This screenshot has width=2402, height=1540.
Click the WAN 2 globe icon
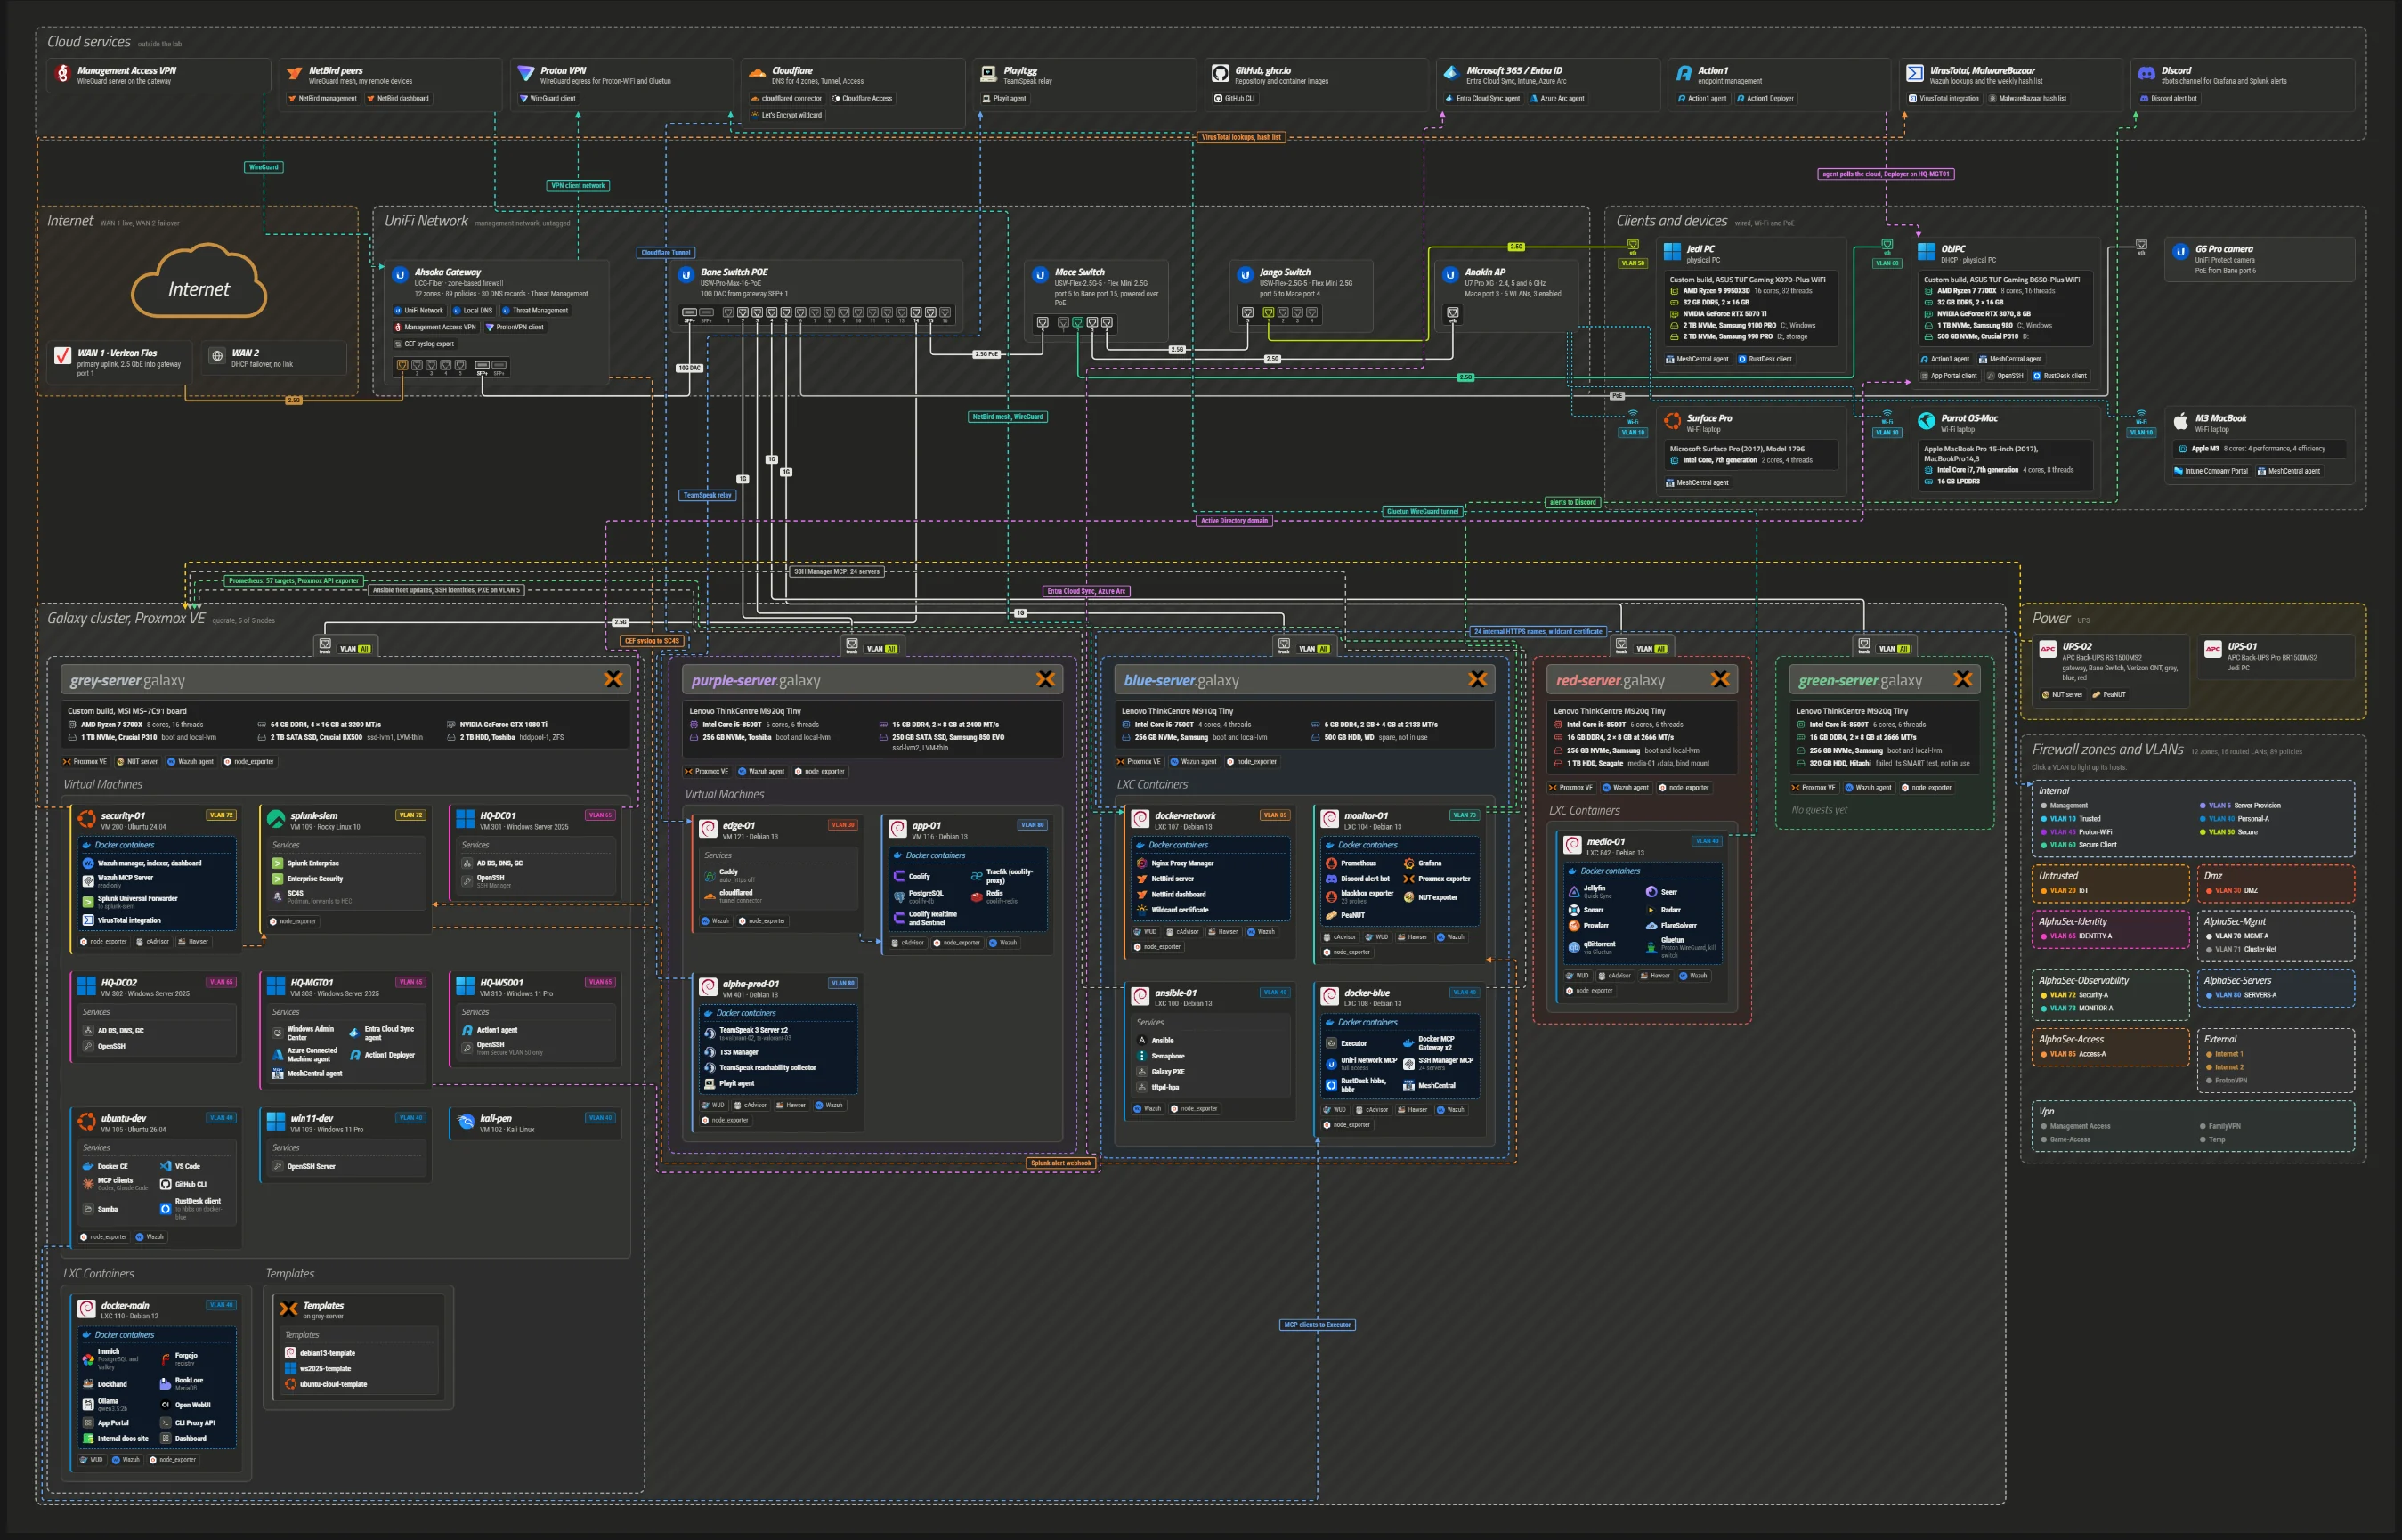pyautogui.click(x=217, y=356)
